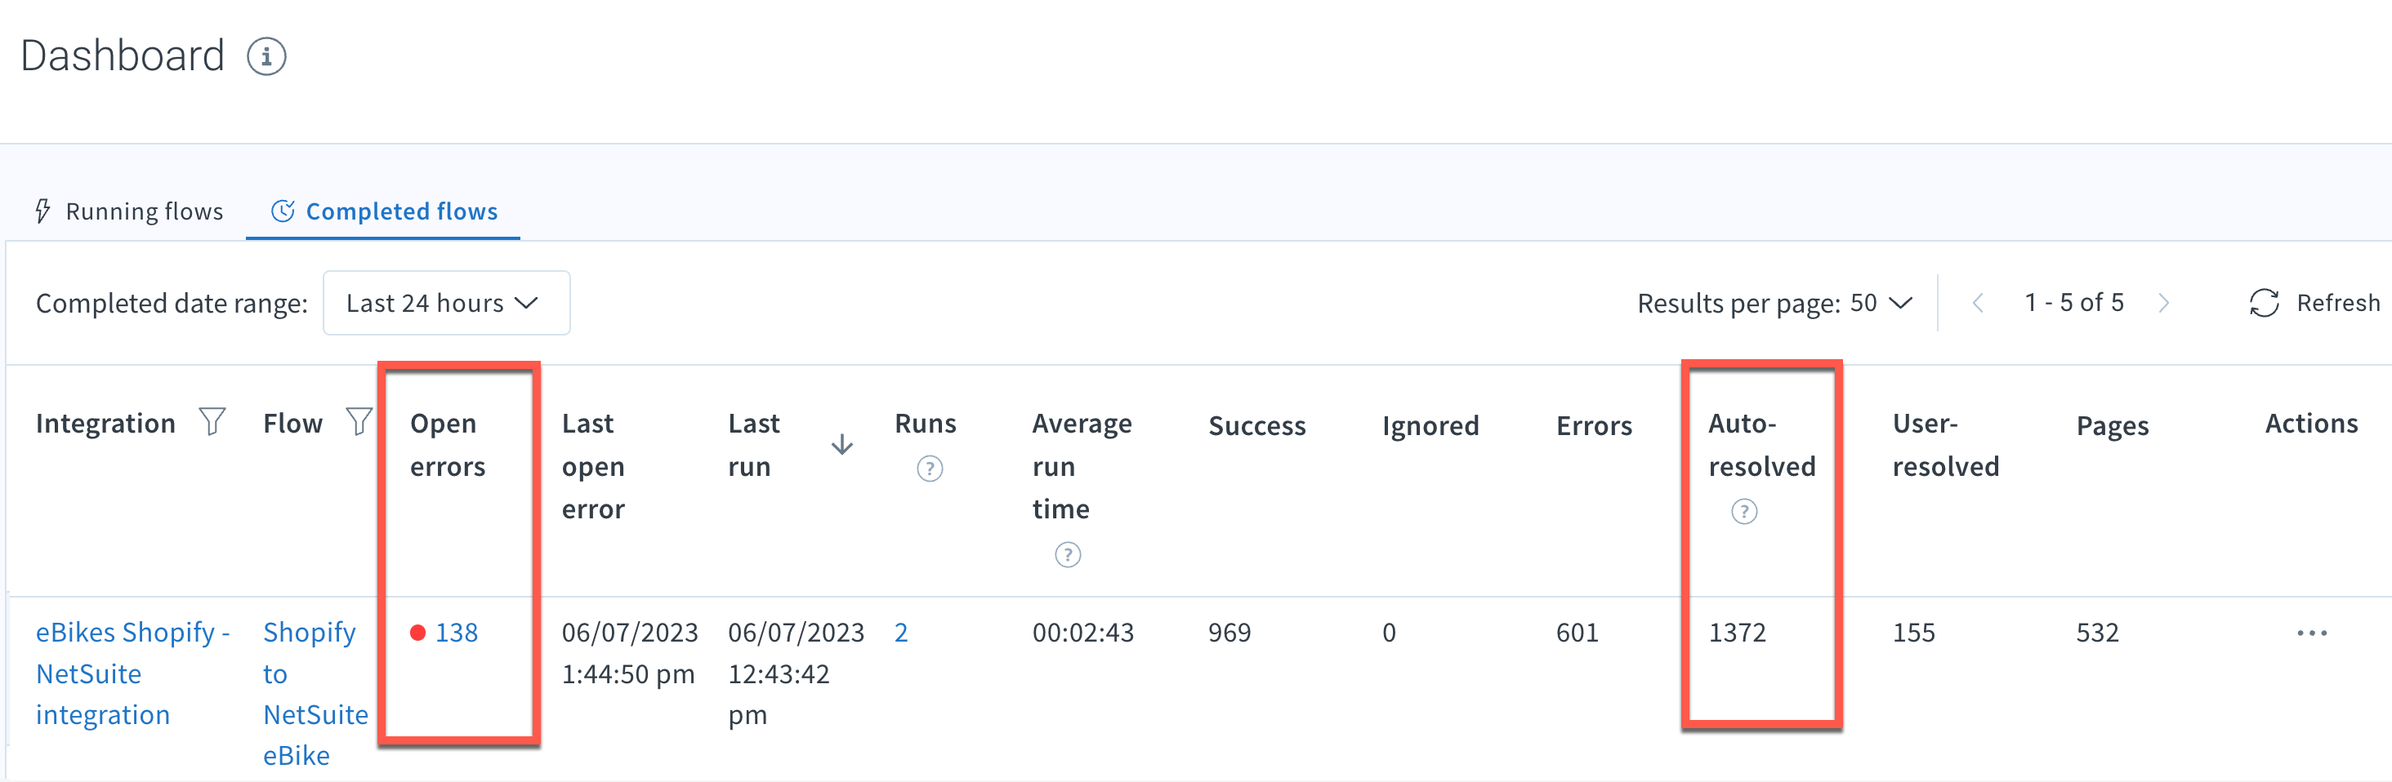
Task: Toggle the Last run sort order
Action: pos(842,444)
